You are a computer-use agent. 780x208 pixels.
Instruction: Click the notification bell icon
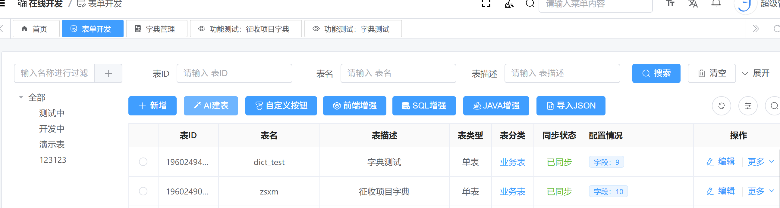(716, 4)
